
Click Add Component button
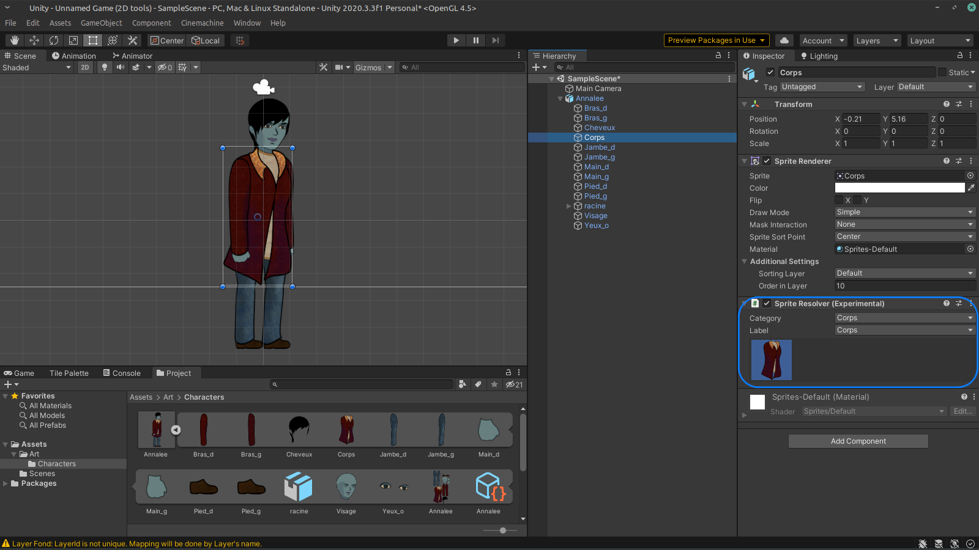[x=858, y=441]
